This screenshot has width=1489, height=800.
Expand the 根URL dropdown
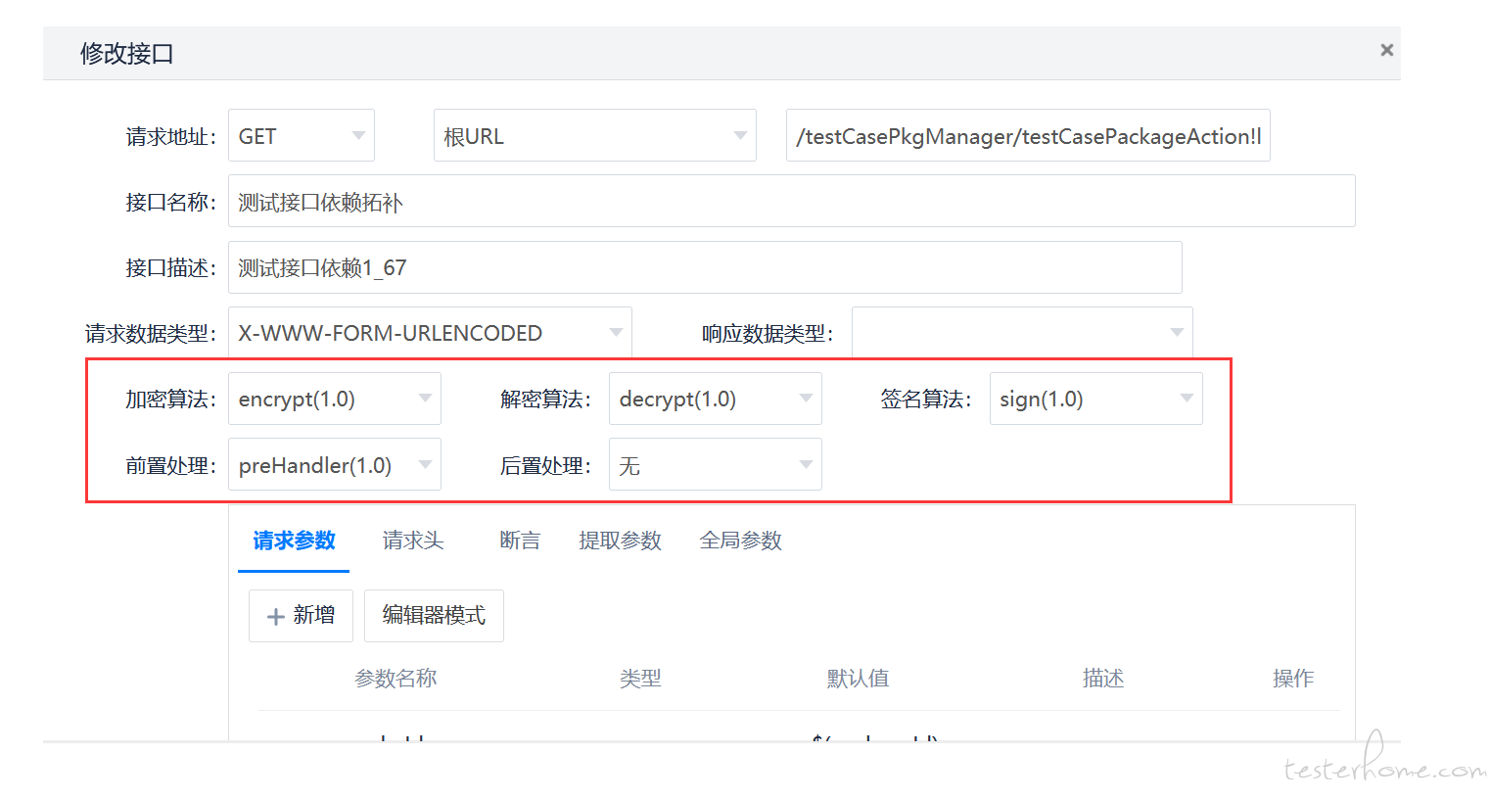click(594, 136)
